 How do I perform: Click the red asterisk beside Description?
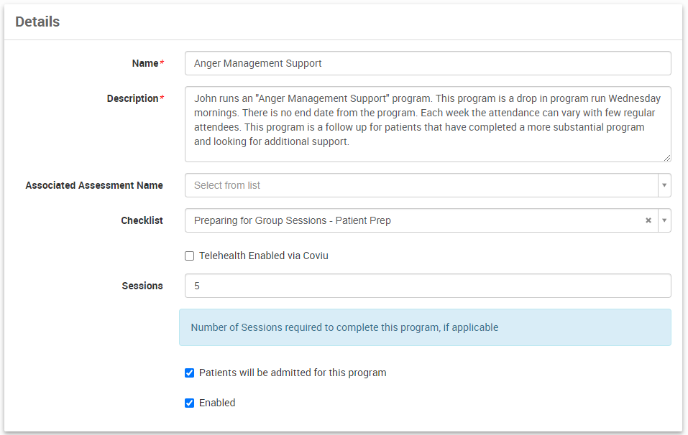click(162, 98)
